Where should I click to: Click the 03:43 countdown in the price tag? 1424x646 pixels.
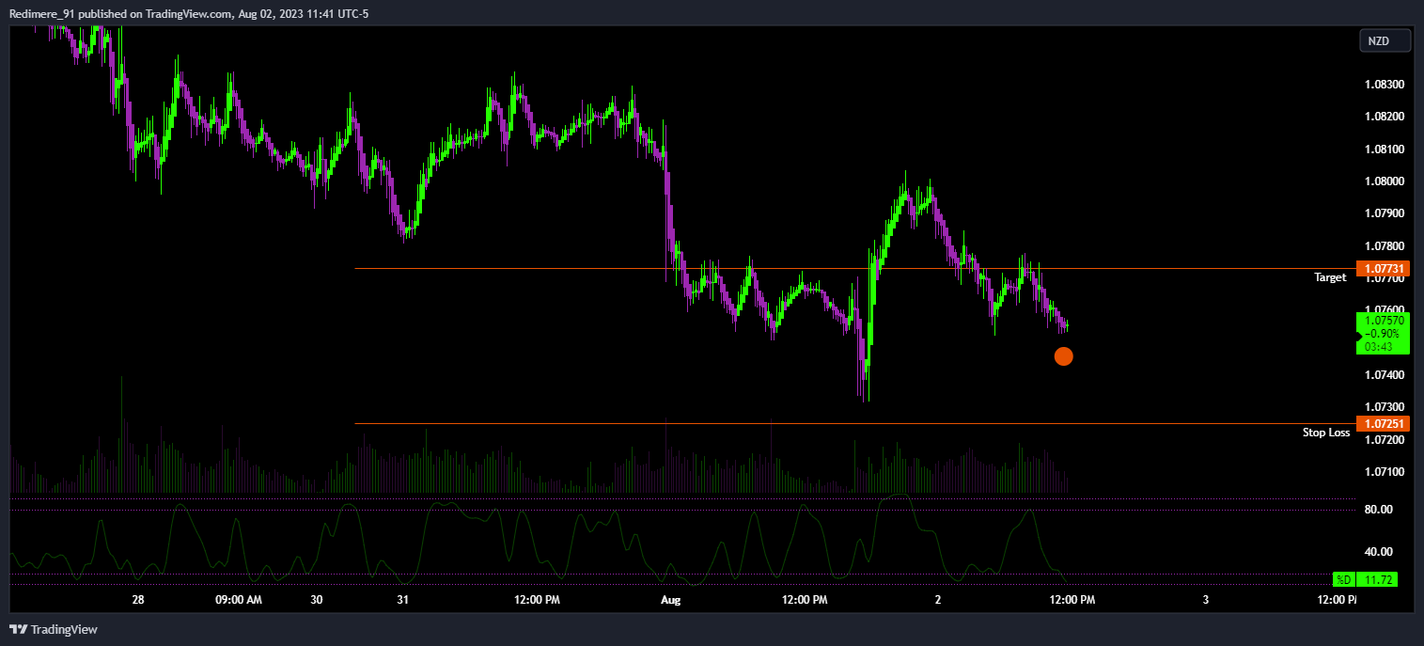coord(1379,346)
